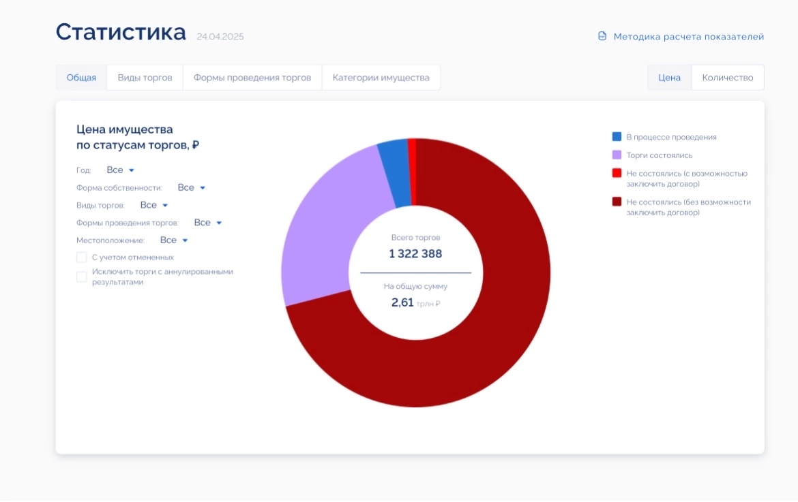The width and height of the screenshot is (798, 502).
Task: Expand the Виды торгов filter dropdown
Action: (153, 204)
